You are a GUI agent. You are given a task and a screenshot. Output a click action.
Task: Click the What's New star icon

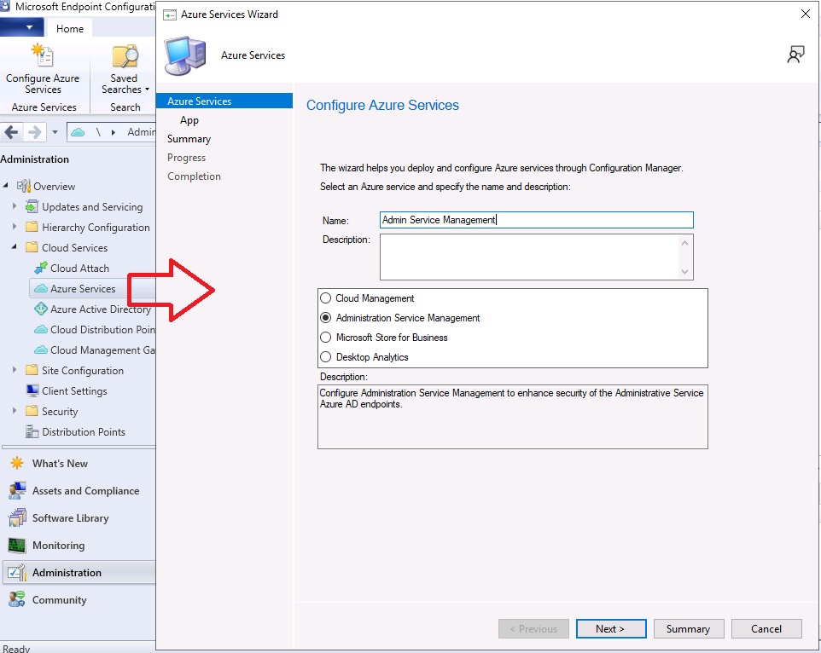17,463
